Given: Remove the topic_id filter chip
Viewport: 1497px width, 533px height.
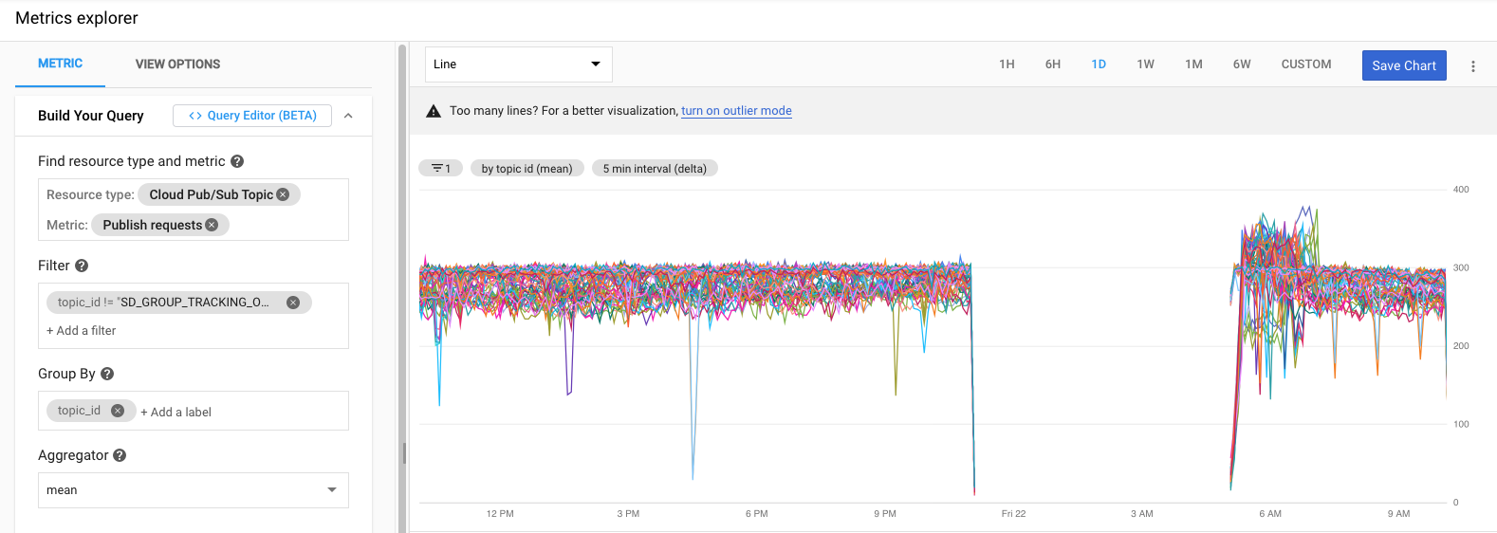Looking at the screenshot, I should pos(293,303).
